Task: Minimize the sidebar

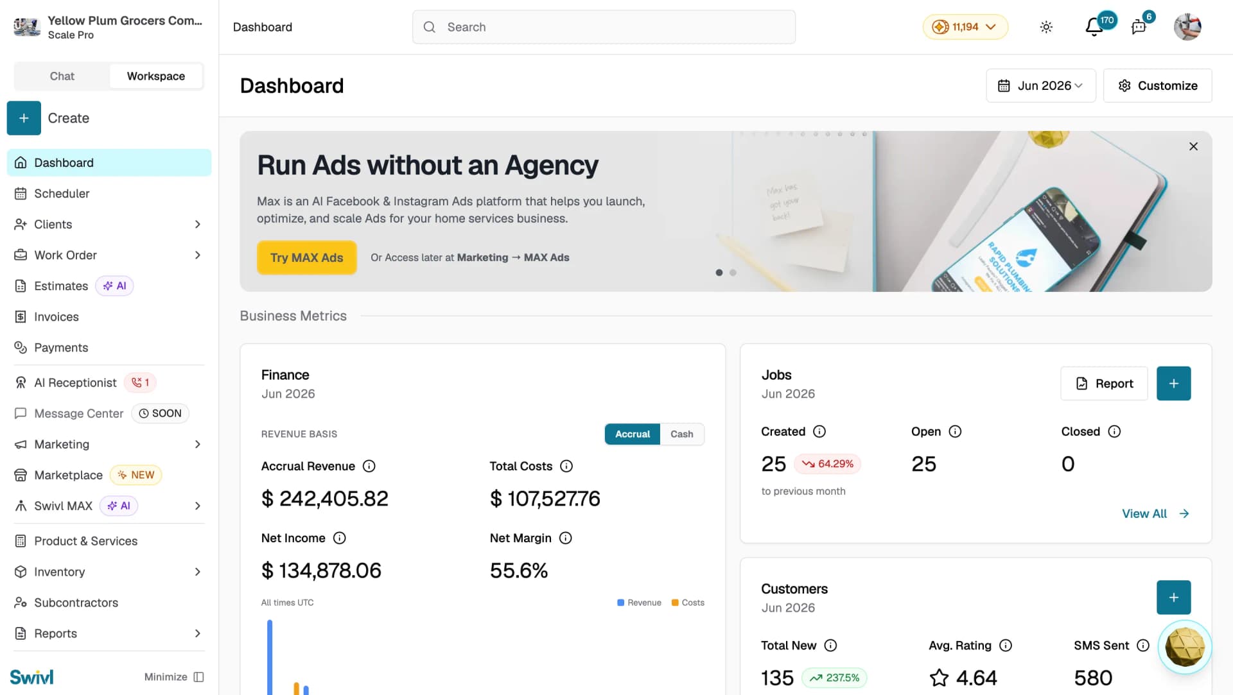Action: point(174,677)
